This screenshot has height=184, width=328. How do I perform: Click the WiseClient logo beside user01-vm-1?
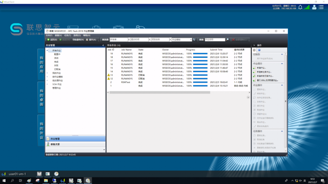coord(4,174)
